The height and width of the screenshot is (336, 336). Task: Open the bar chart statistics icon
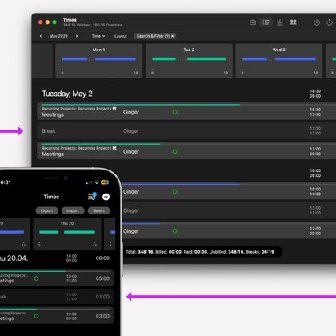[x=280, y=22]
